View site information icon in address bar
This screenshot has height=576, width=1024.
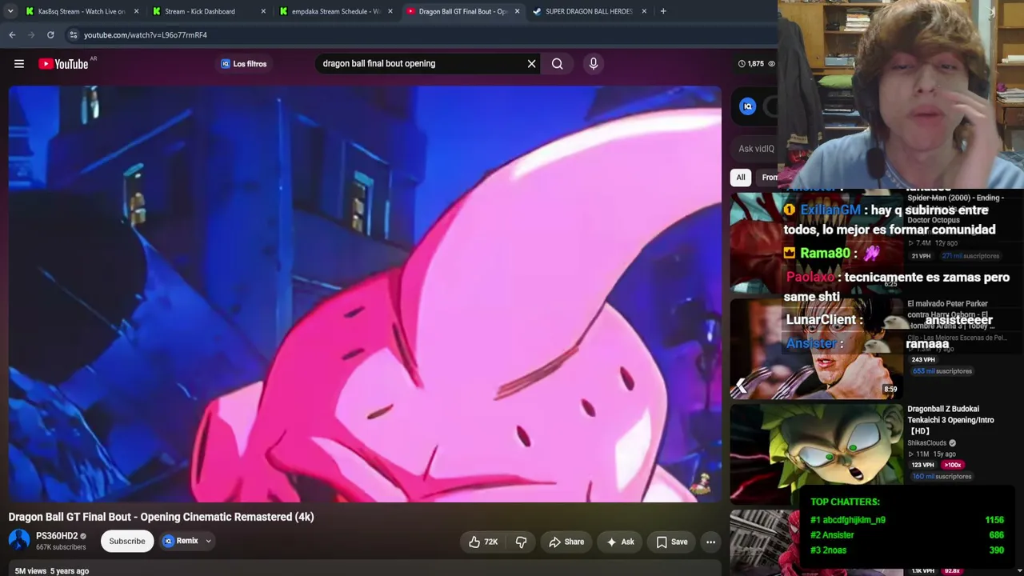click(x=73, y=35)
